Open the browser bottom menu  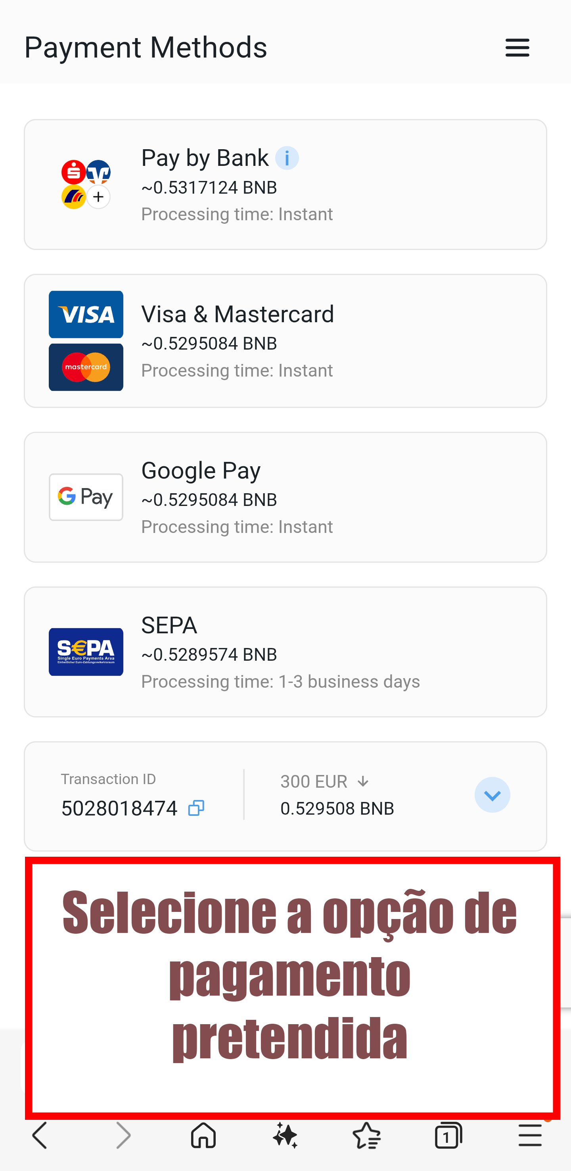530,1135
